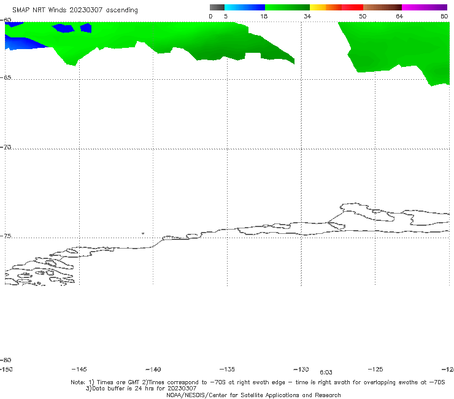Viewport: 454px width, 399px height.
Task: Select the green segment of the color scale
Action: 287,7
